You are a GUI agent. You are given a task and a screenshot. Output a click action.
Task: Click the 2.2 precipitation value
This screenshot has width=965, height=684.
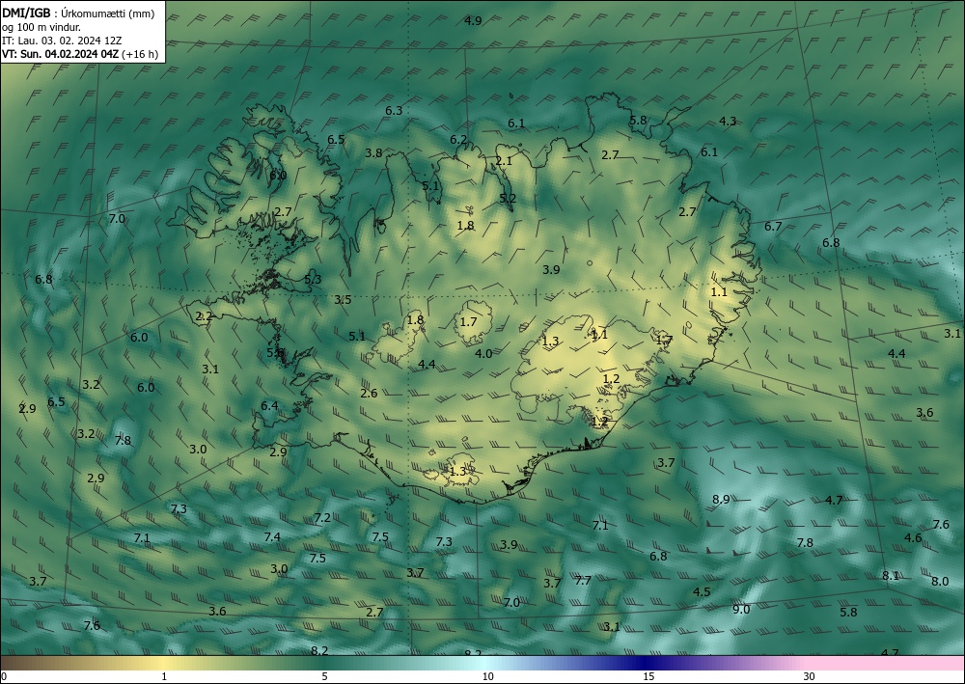(204, 316)
